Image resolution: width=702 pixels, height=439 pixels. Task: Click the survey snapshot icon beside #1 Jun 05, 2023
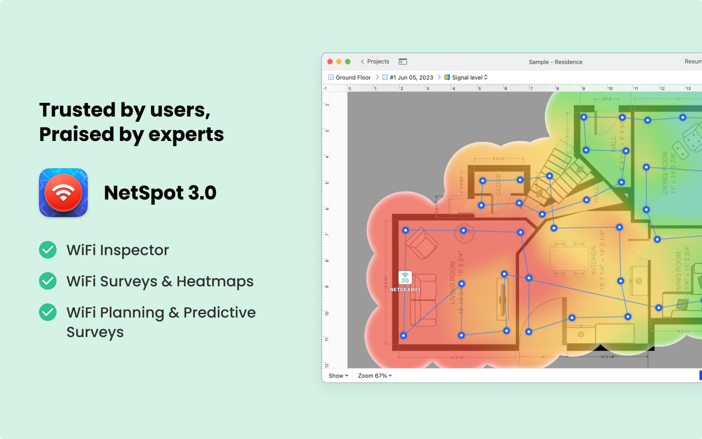click(x=385, y=78)
